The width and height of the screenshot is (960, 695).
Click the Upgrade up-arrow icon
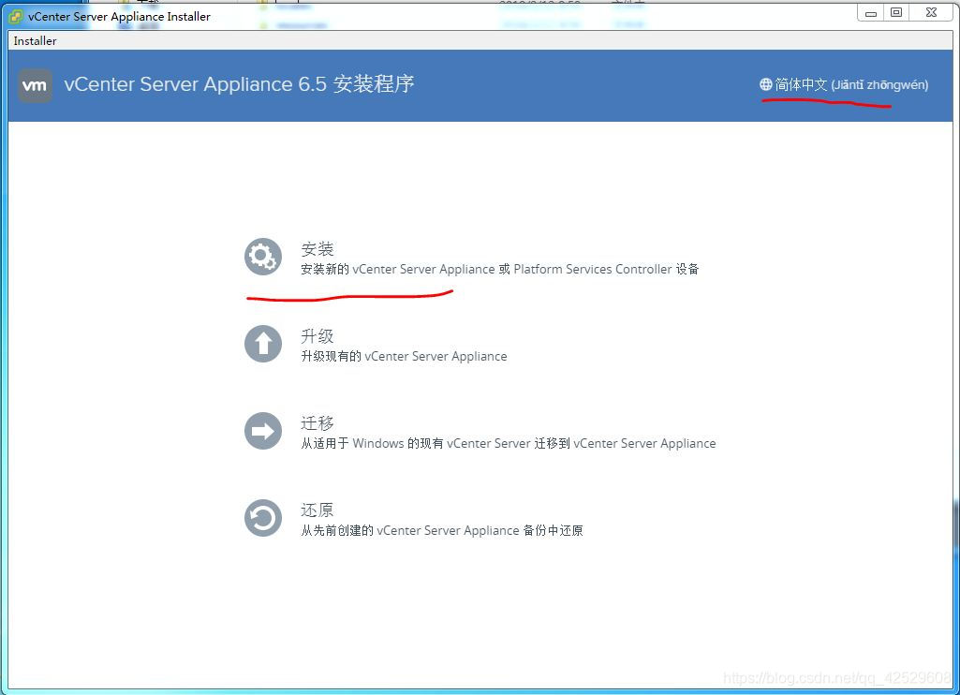tap(263, 344)
